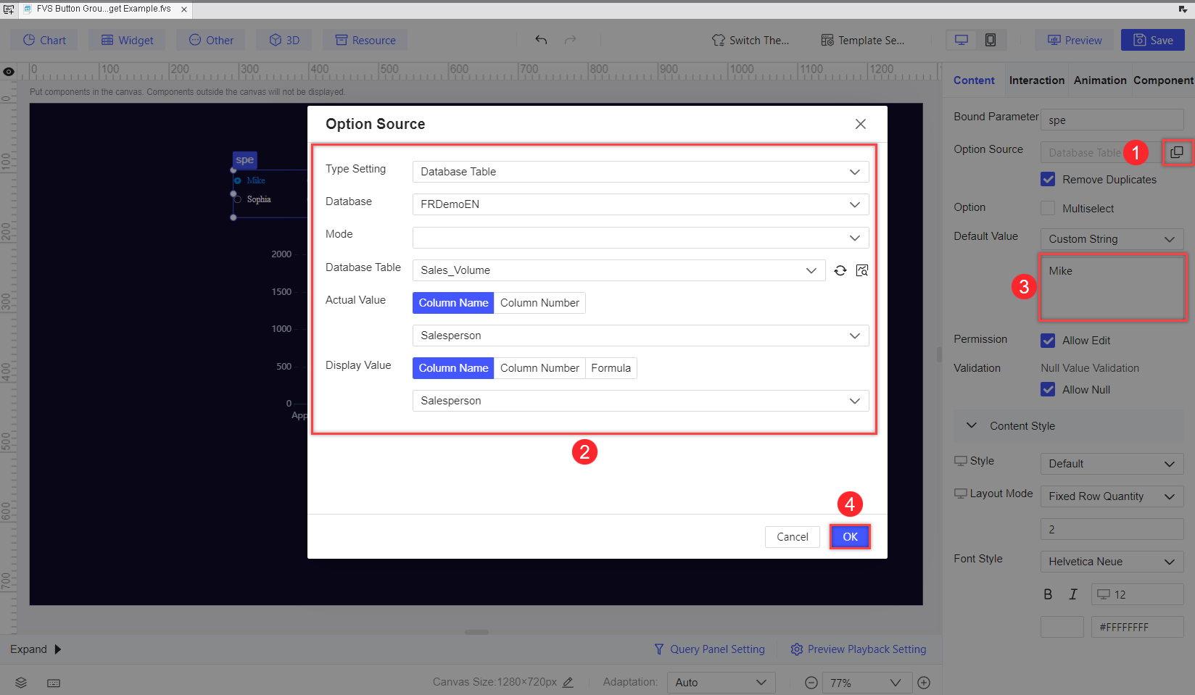Open Option Source popup icon in panel

pyautogui.click(x=1177, y=152)
